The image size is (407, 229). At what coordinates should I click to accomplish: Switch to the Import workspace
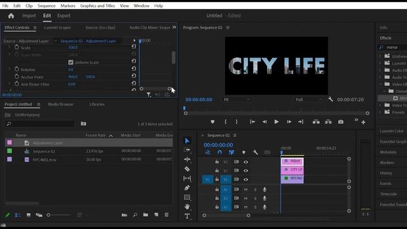(29, 15)
